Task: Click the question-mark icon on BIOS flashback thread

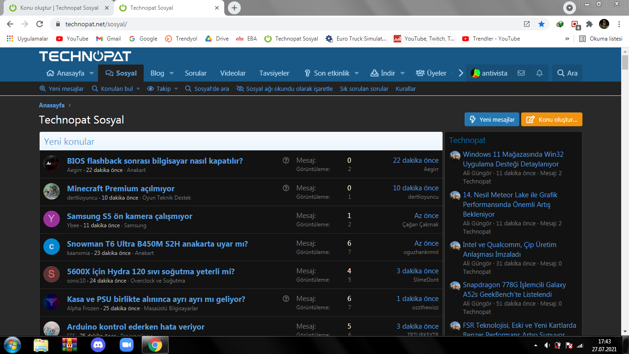Action: [286, 160]
